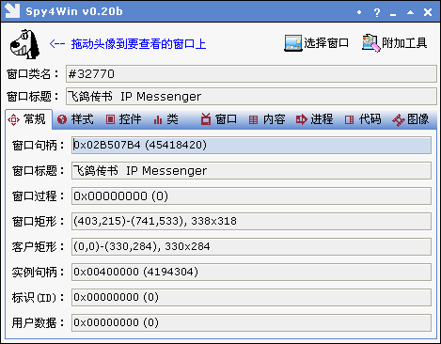Open the 窗口 window tab
Screen dimensions: 441x344
tap(219, 119)
